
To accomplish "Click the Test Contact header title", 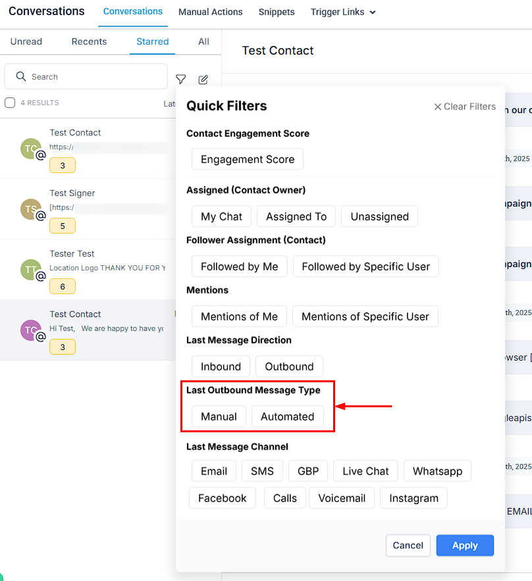I will (x=278, y=51).
